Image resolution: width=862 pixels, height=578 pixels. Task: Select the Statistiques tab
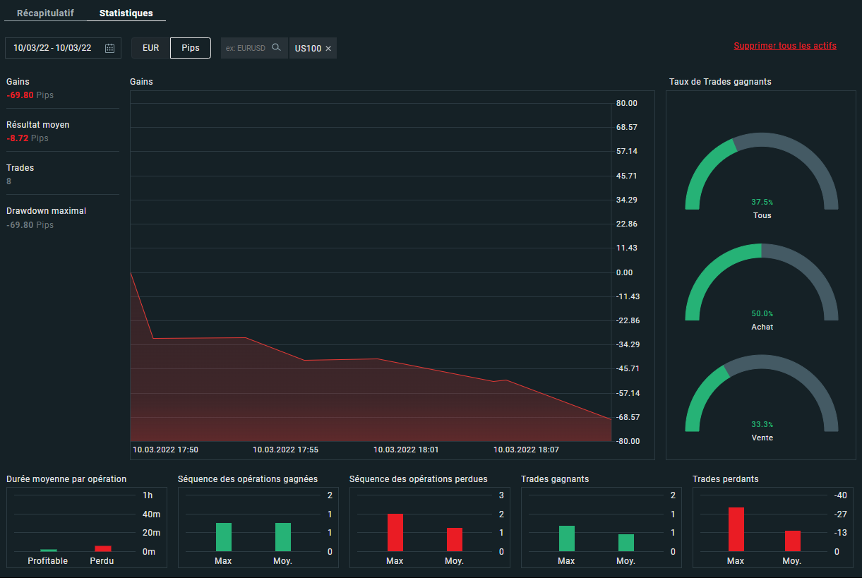(x=126, y=13)
